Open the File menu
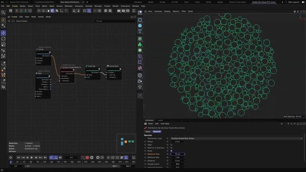 coord(2,6)
